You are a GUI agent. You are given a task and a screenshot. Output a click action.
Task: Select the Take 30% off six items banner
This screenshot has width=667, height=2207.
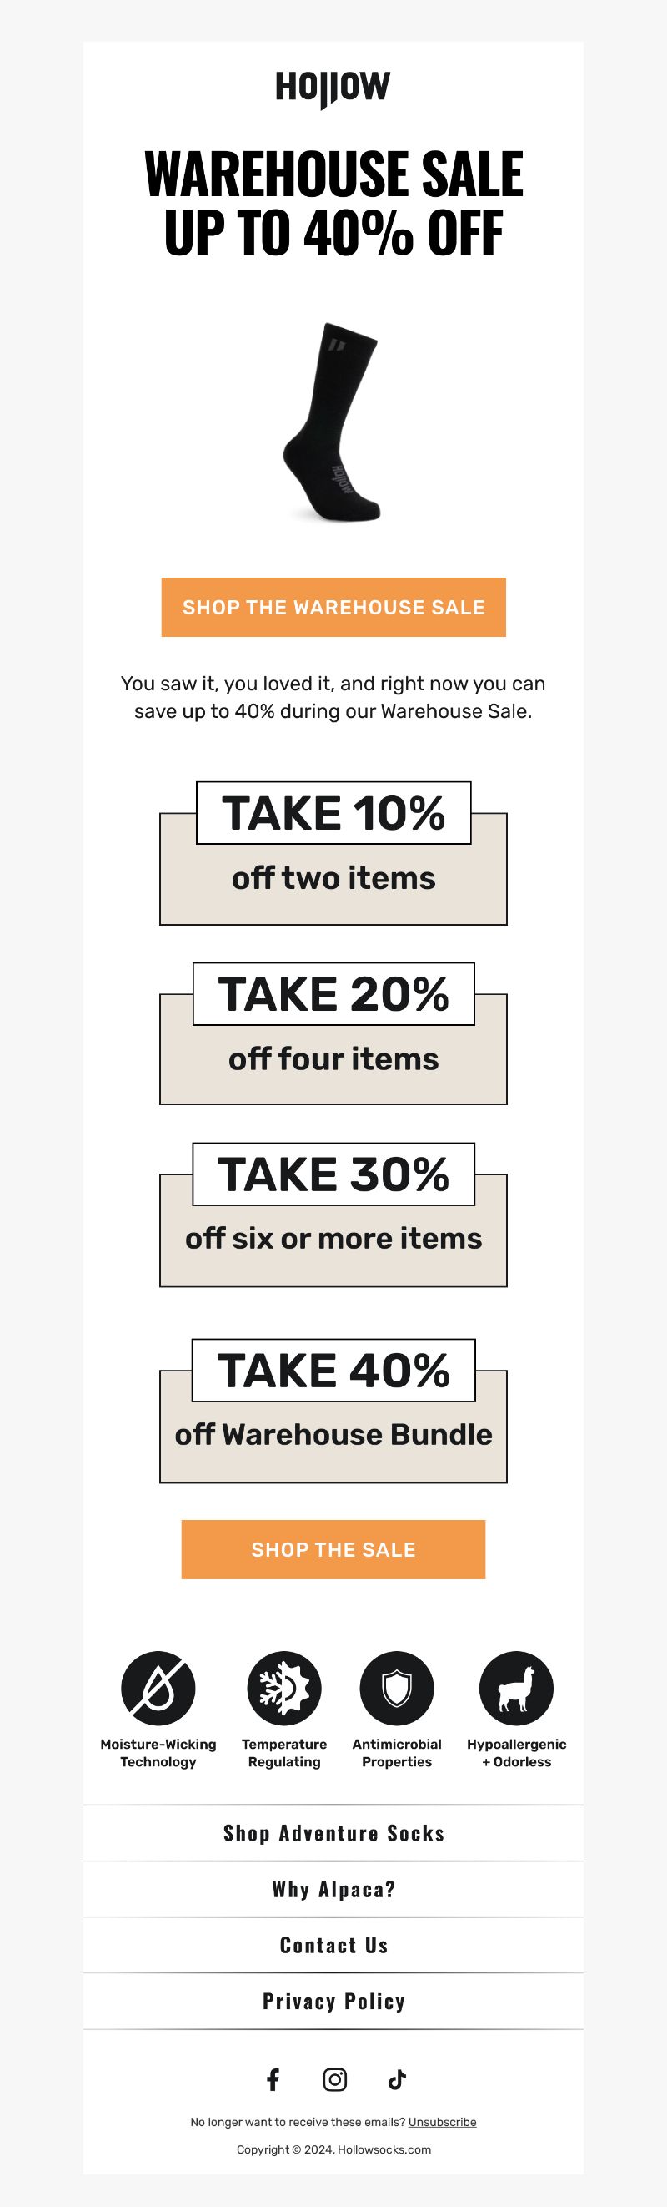(x=333, y=1215)
